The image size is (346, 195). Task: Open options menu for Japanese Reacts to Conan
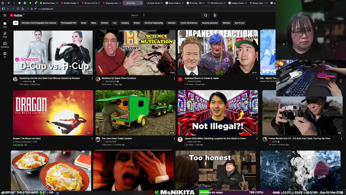click(257, 79)
